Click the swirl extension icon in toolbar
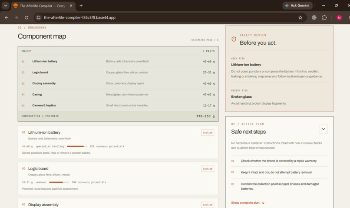The image size is (350, 208). [314, 17]
